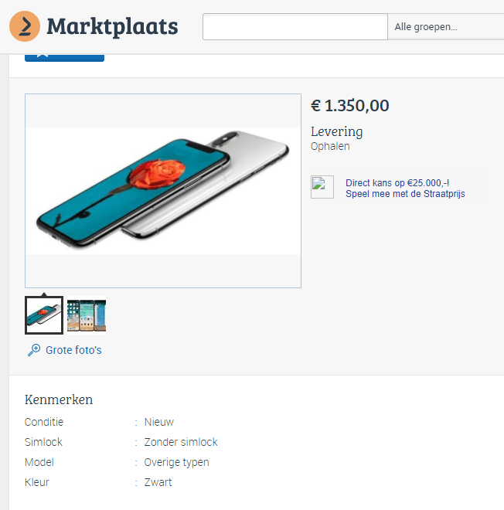Select the first iPhone thumbnail
Screen dimensions: 504x510
coord(44,315)
